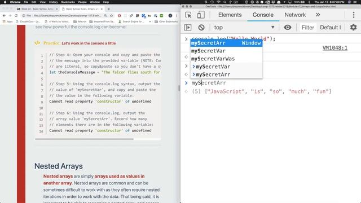
Task: Open the DevTools three-dot customize menu
Action: tap(354, 15)
